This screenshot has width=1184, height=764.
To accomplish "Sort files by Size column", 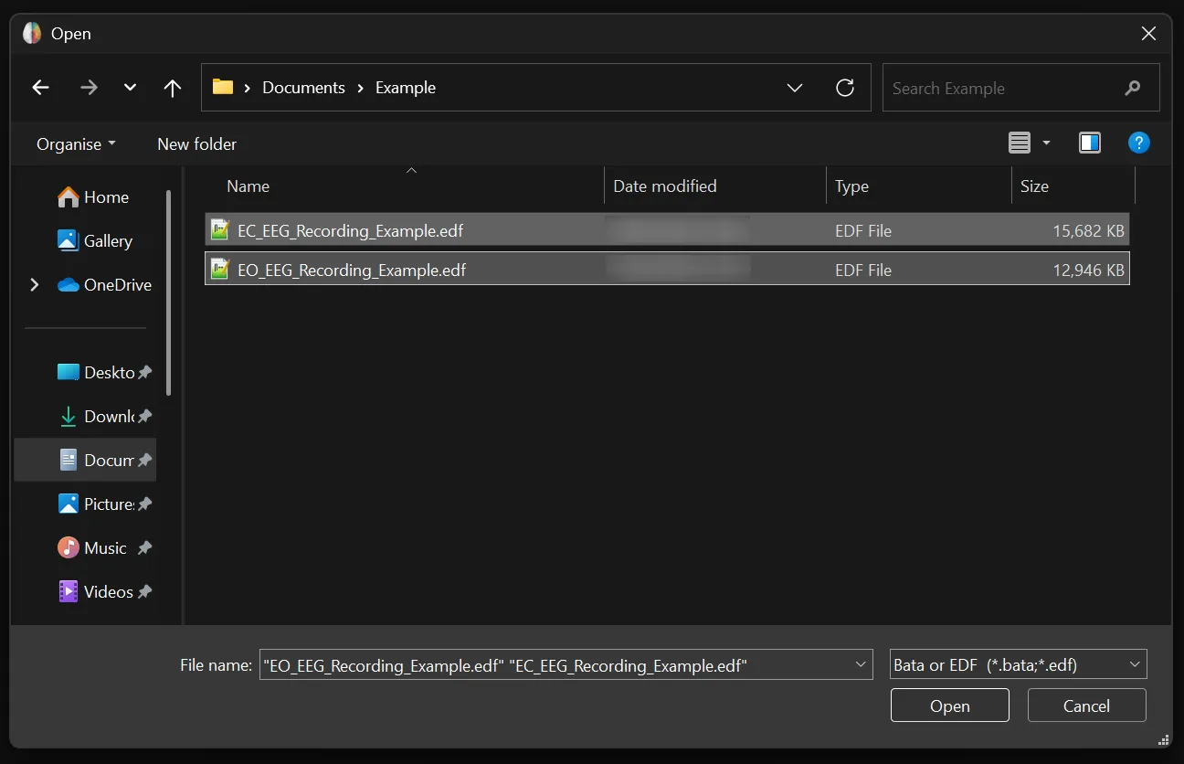I will click(x=1073, y=186).
